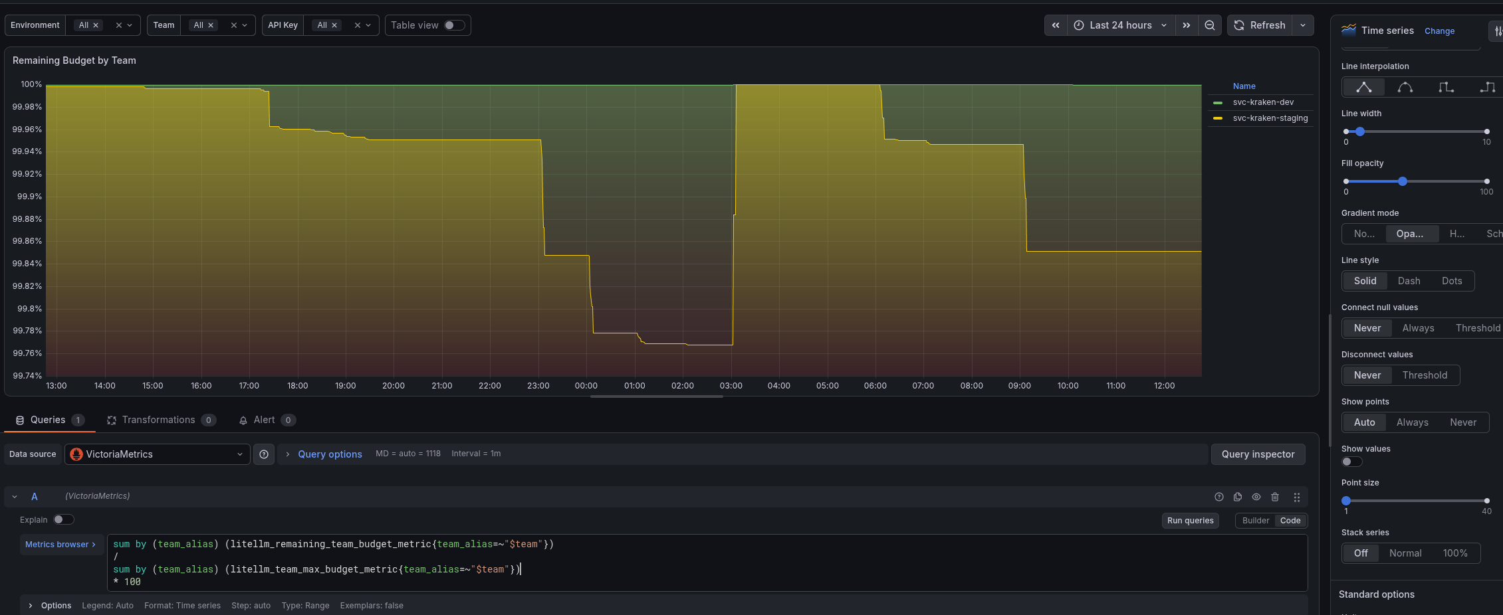Click the query A help icon

tap(1219, 497)
